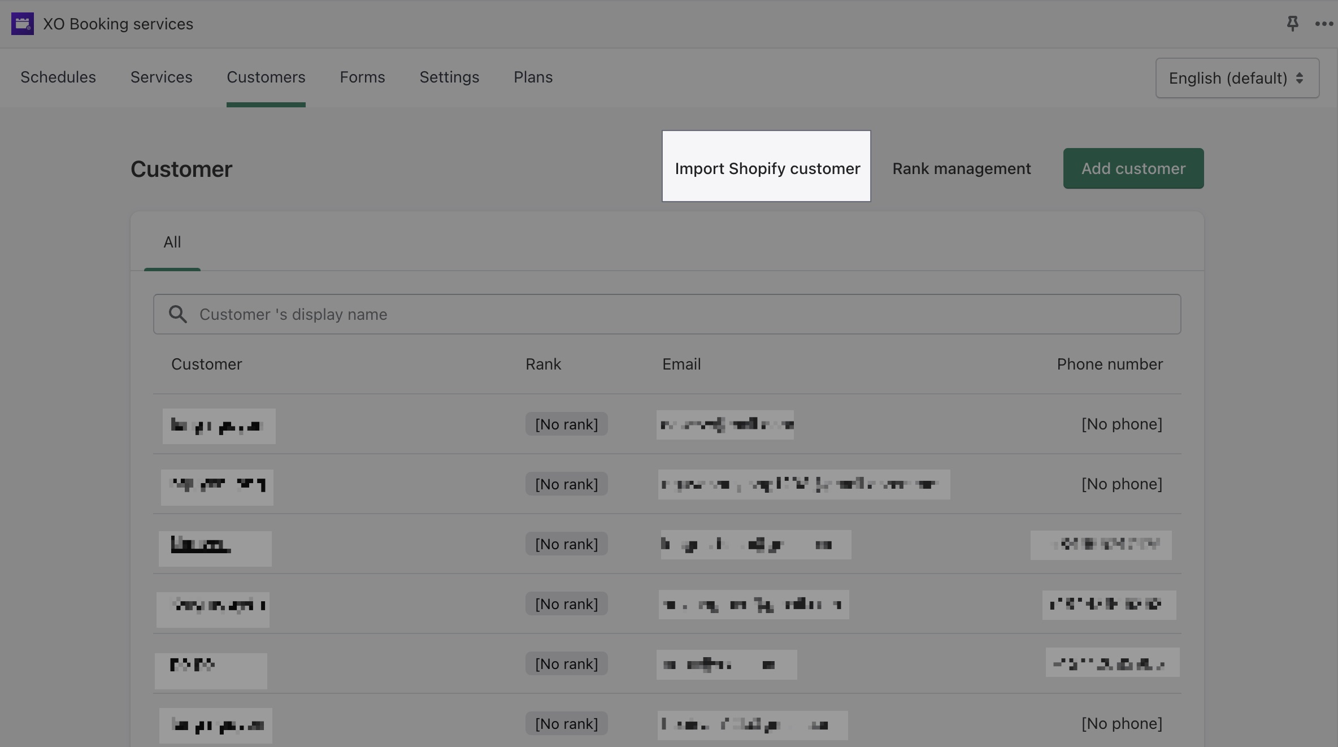Click the Email column header
1338x747 pixels.
click(681, 364)
